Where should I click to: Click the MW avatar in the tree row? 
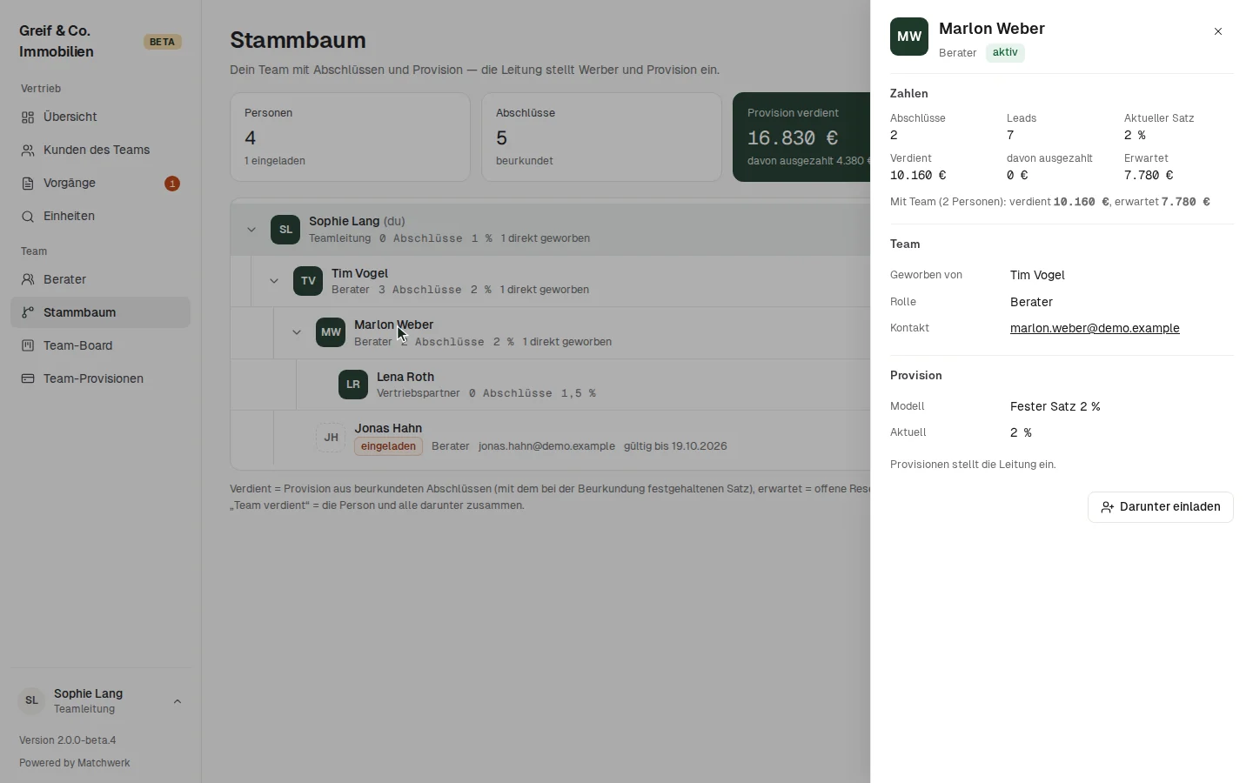[x=331, y=332]
